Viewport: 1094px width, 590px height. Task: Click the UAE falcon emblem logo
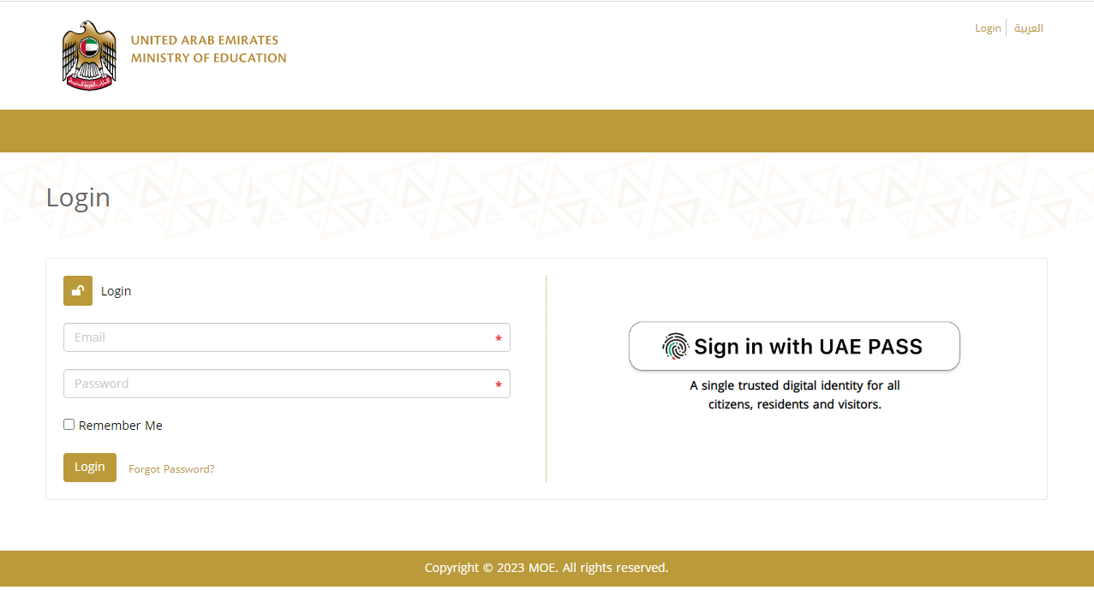pos(89,56)
